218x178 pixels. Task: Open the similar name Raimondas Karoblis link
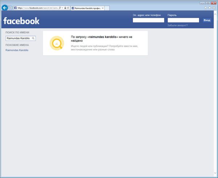tap(17, 50)
